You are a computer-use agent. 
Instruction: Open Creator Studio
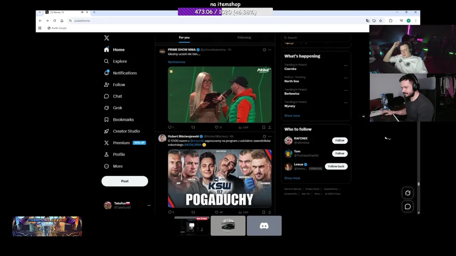[122, 131]
